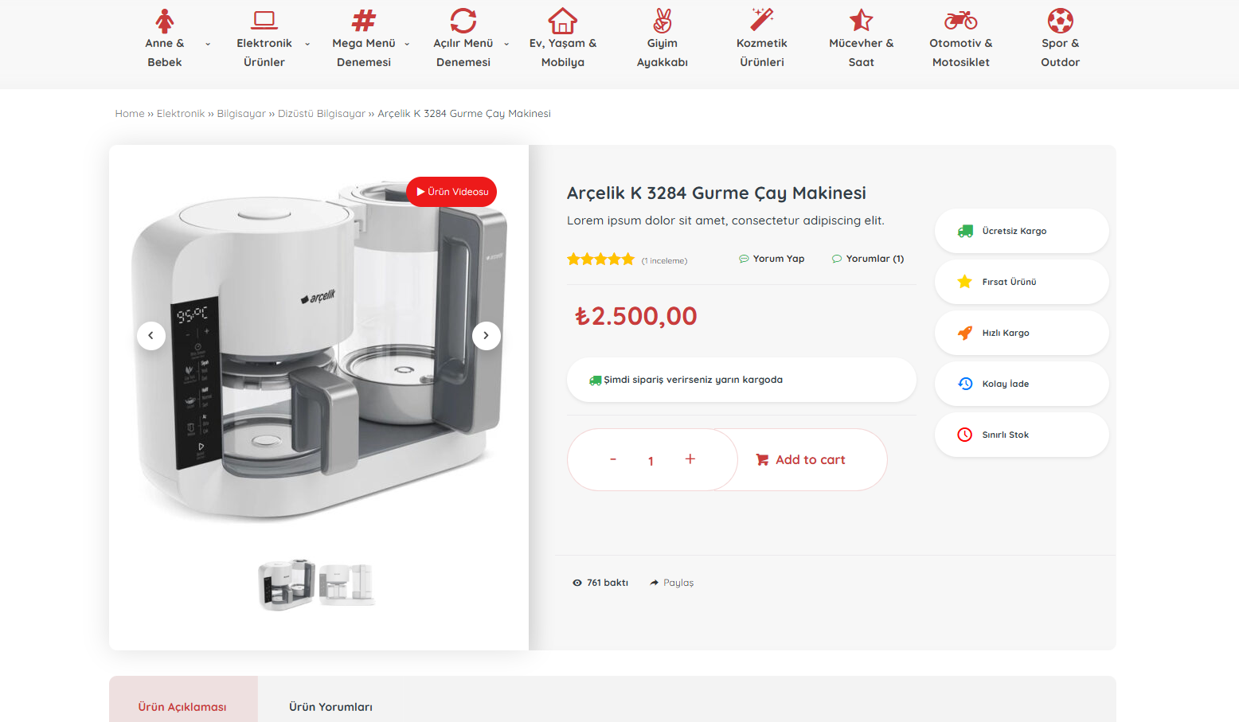Open the Ev, Yaşam & Mobilya house icon
The image size is (1239, 722).
[562, 21]
